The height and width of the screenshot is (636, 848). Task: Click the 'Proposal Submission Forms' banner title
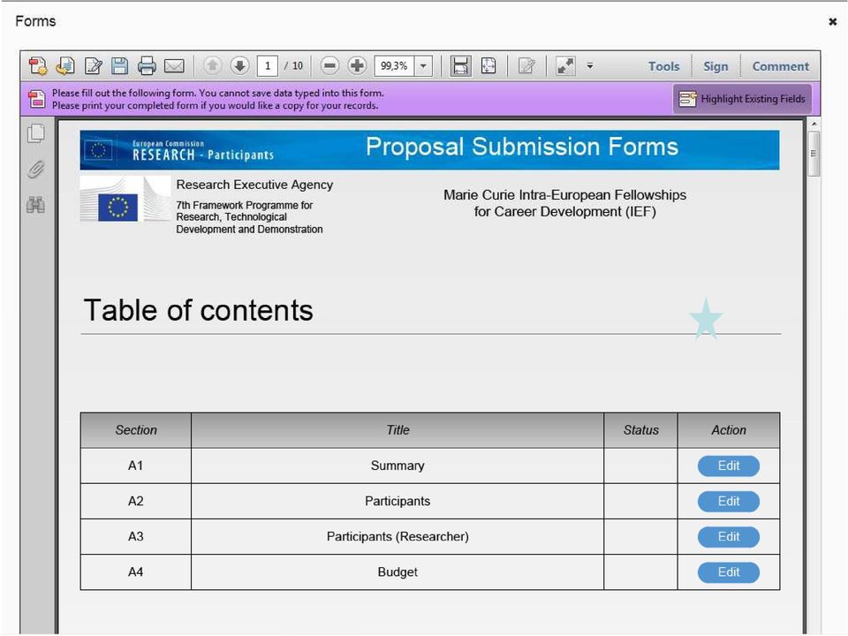522,147
